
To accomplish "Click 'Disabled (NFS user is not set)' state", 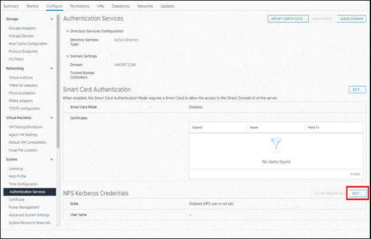I will click(211, 204).
